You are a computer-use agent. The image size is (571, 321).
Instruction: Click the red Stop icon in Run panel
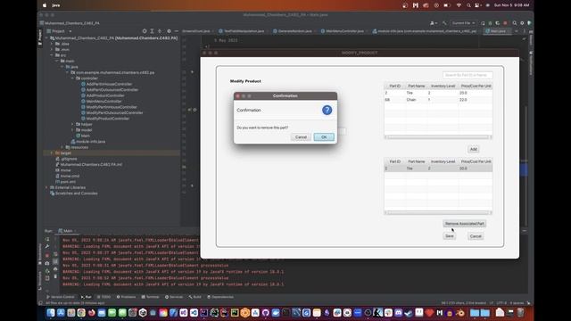tap(47, 255)
